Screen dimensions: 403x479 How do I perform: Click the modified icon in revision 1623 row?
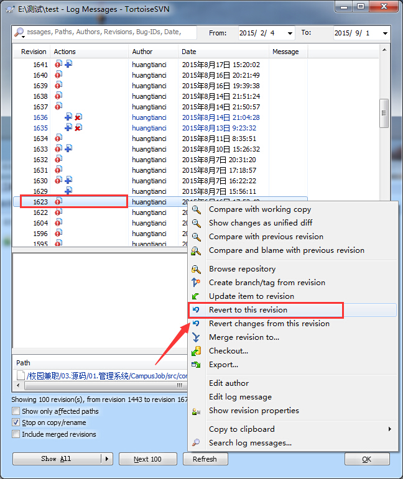click(58, 201)
